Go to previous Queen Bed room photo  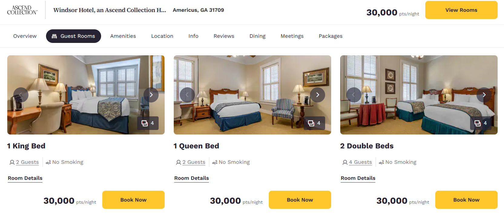[x=187, y=95]
